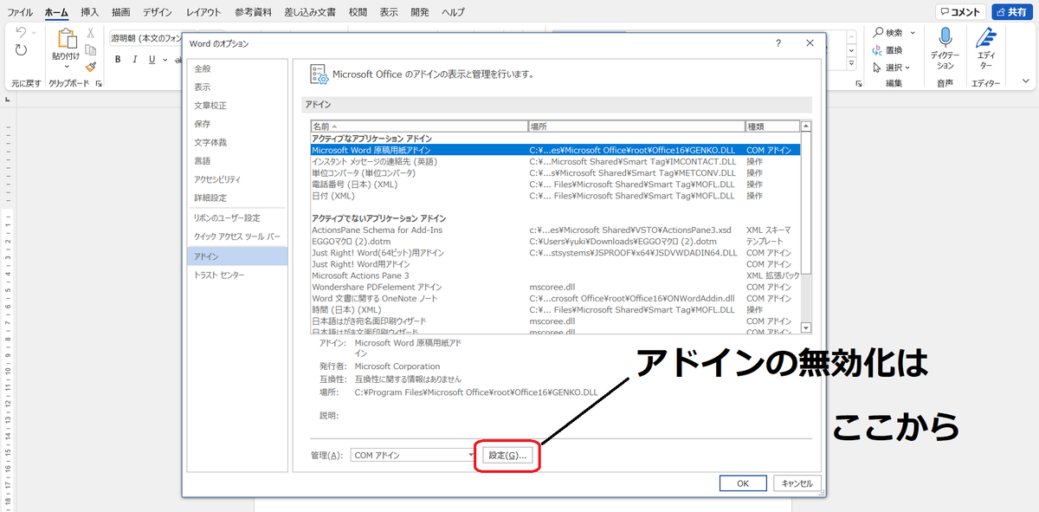Toggle Underline formatting in ribbon
The width and height of the screenshot is (1039, 512).
click(x=152, y=60)
